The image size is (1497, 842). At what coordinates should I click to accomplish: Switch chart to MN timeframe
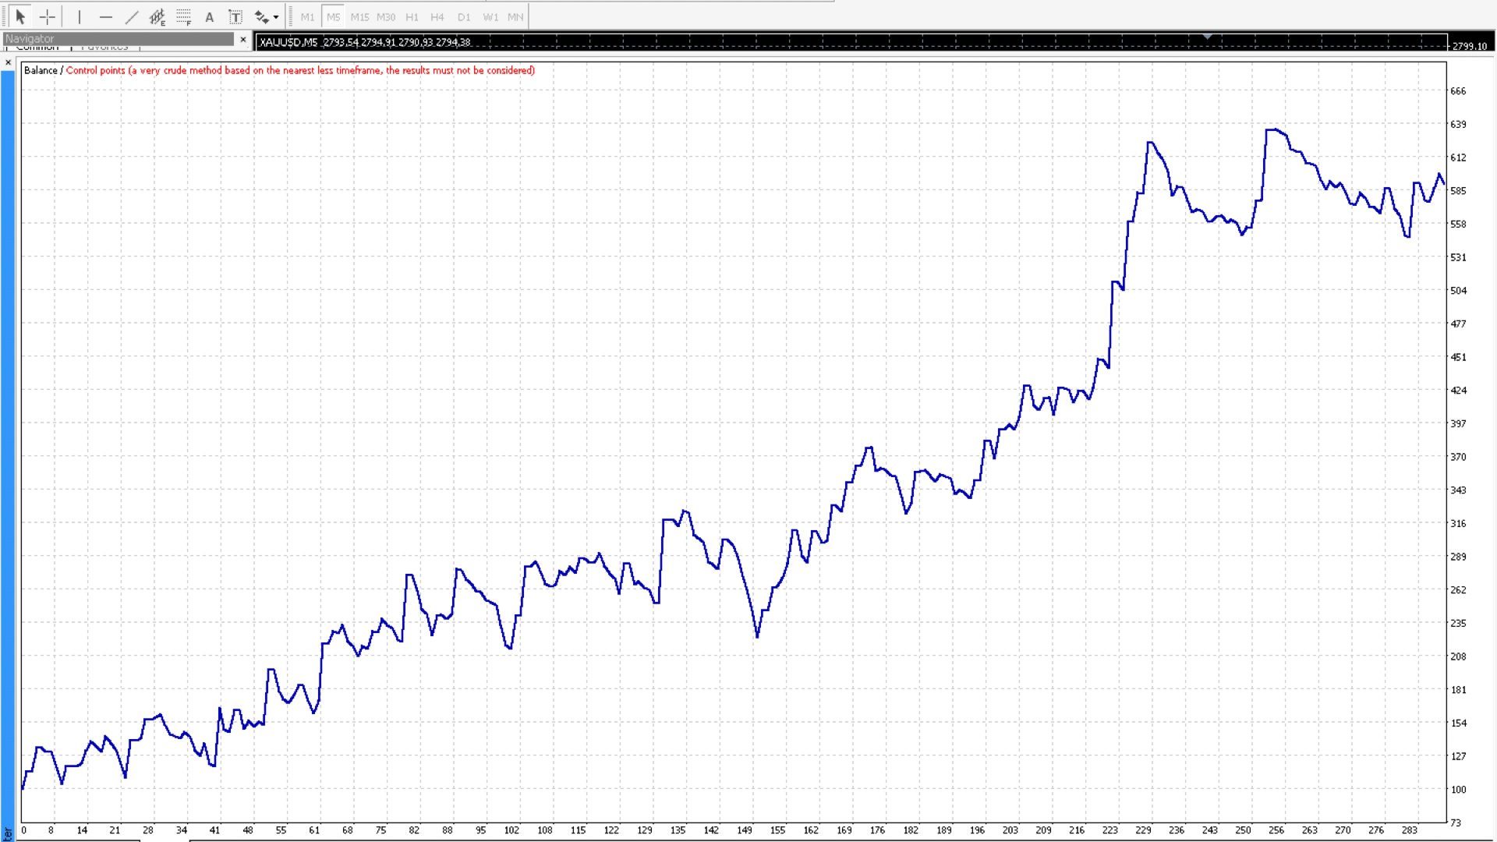tap(515, 16)
